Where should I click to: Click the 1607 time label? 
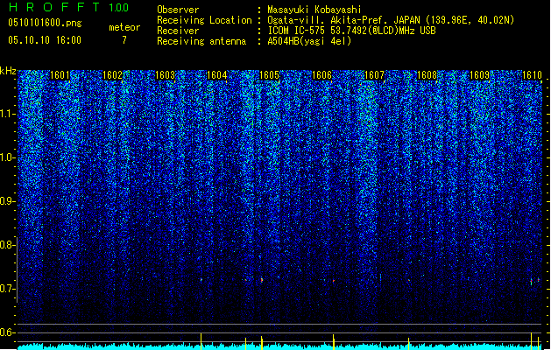375,75
